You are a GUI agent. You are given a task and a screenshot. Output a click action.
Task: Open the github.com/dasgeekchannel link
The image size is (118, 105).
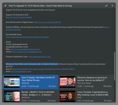pos(27,52)
